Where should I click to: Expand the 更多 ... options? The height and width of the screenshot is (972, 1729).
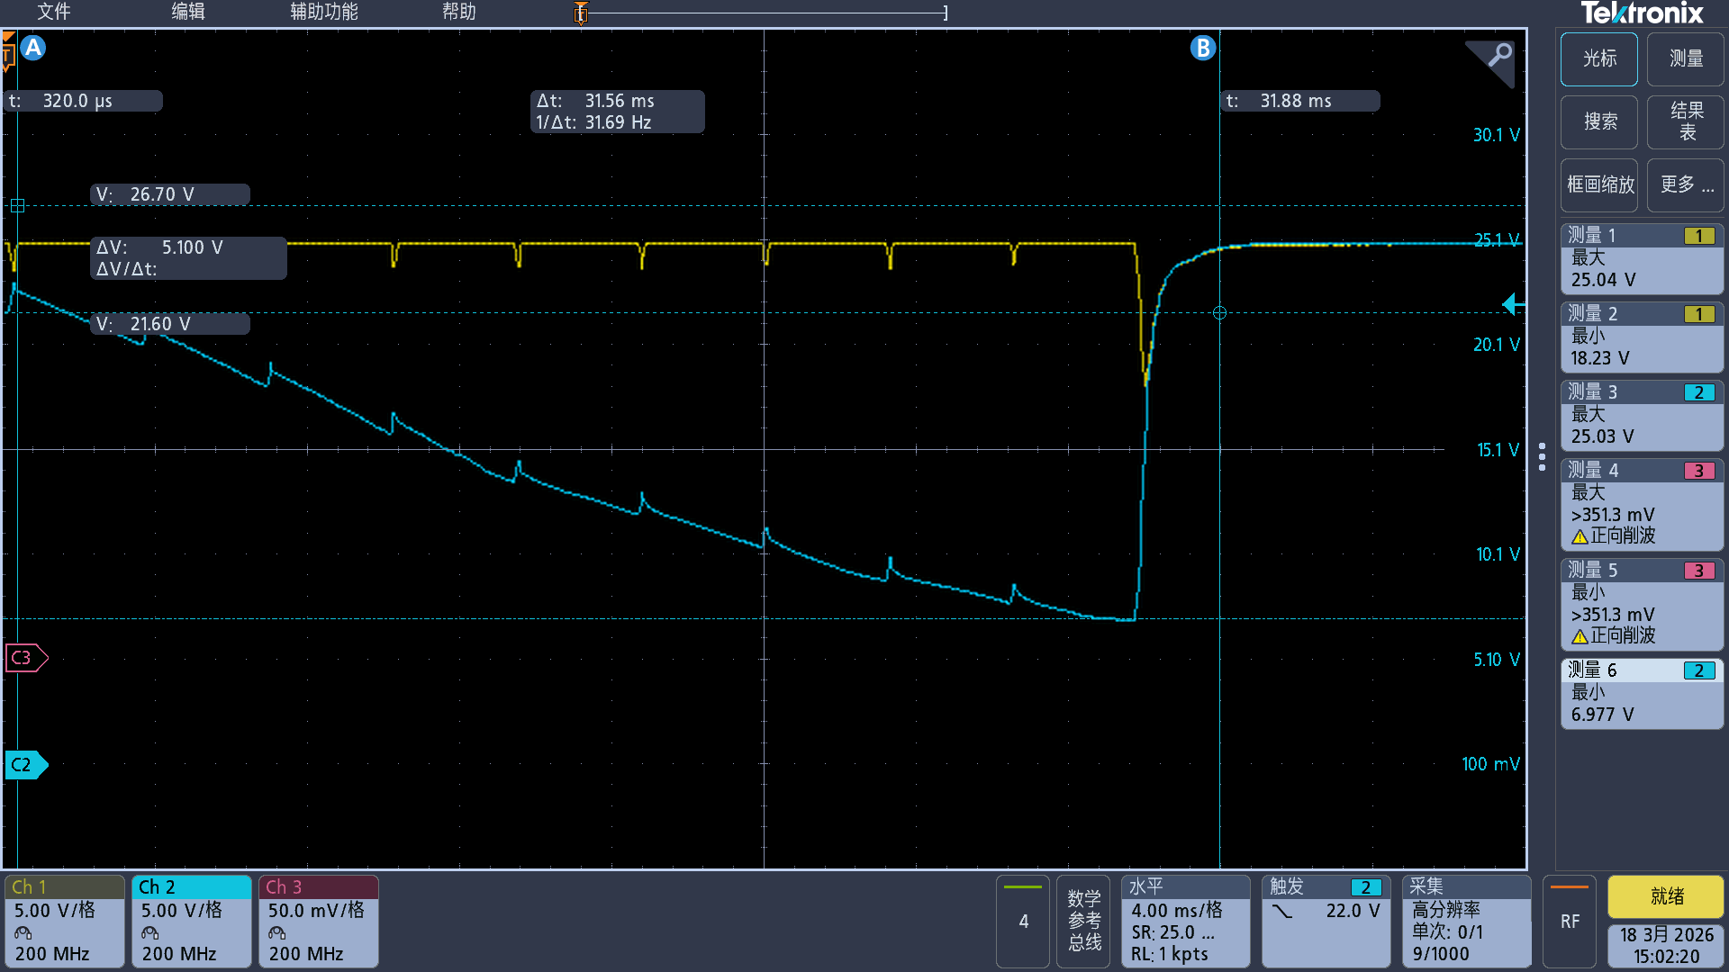(1686, 185)
